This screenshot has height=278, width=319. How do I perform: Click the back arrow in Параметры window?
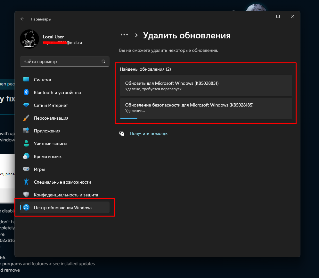(x=22, y=19)
